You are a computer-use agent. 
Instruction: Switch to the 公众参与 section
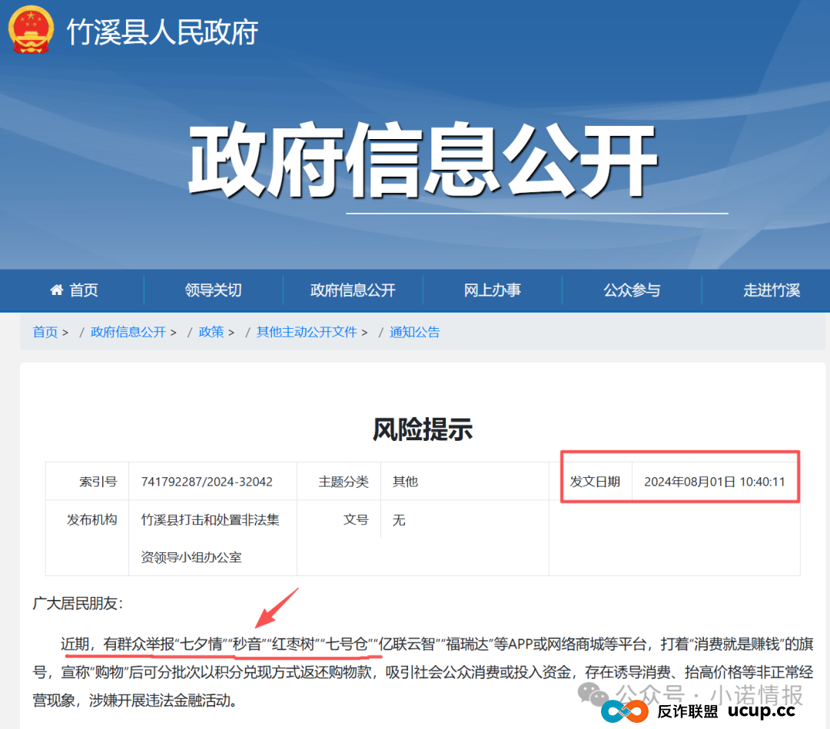[632, 290]
